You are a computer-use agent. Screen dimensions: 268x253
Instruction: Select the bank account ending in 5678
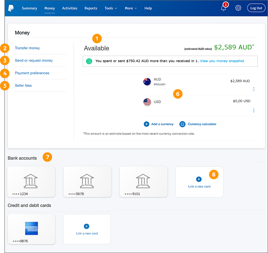point(87,182)
